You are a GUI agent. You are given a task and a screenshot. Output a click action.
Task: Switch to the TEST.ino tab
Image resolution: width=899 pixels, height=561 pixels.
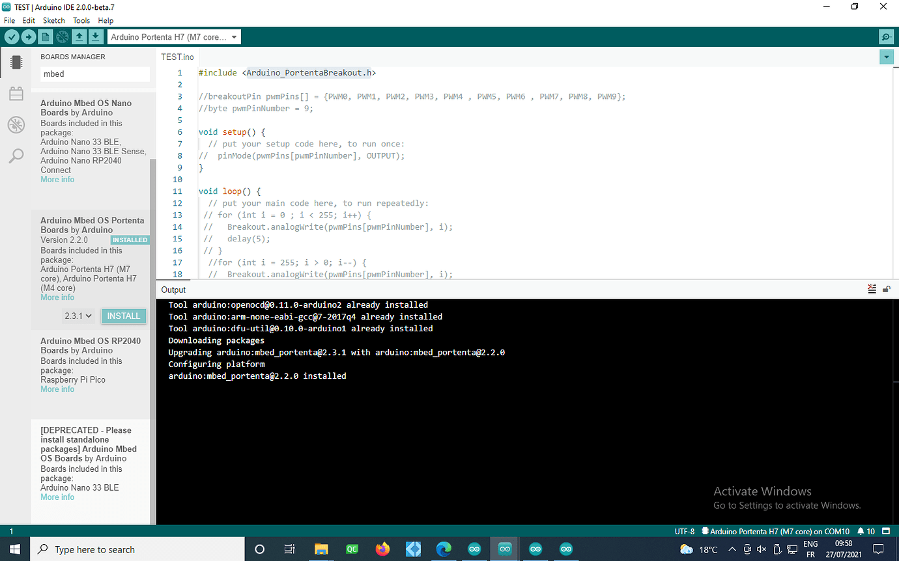coord(177,57)
